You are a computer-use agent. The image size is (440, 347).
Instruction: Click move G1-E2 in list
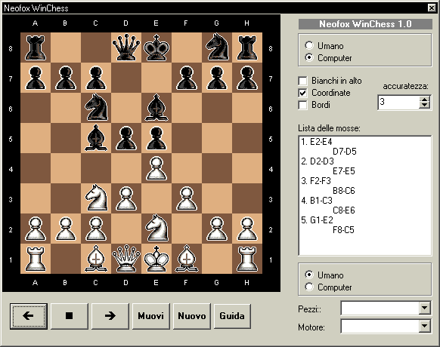pos(321,220)
